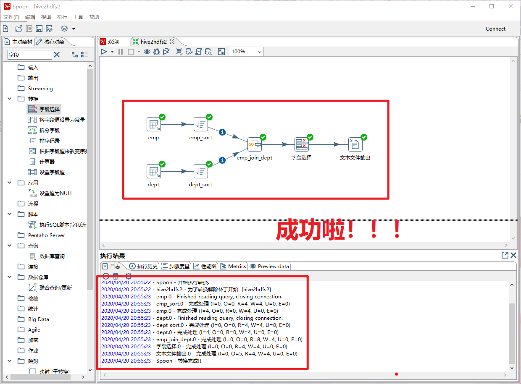The width and height of the screenshot is (521, 384).
Task: Open the explore repository icon
Action: pos(29,29)
